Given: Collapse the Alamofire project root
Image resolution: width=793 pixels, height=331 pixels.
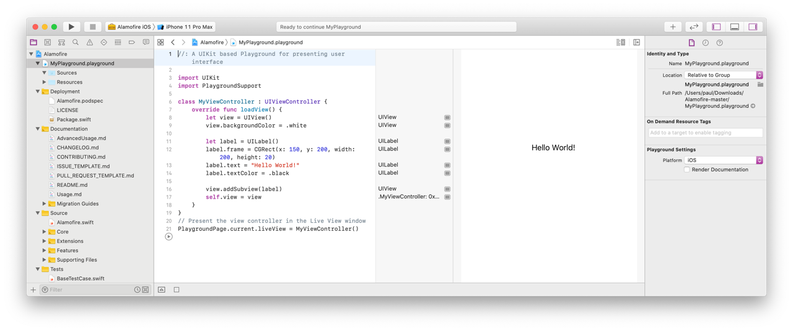Looking at the screenshot, I should click(x=31, y=54).
